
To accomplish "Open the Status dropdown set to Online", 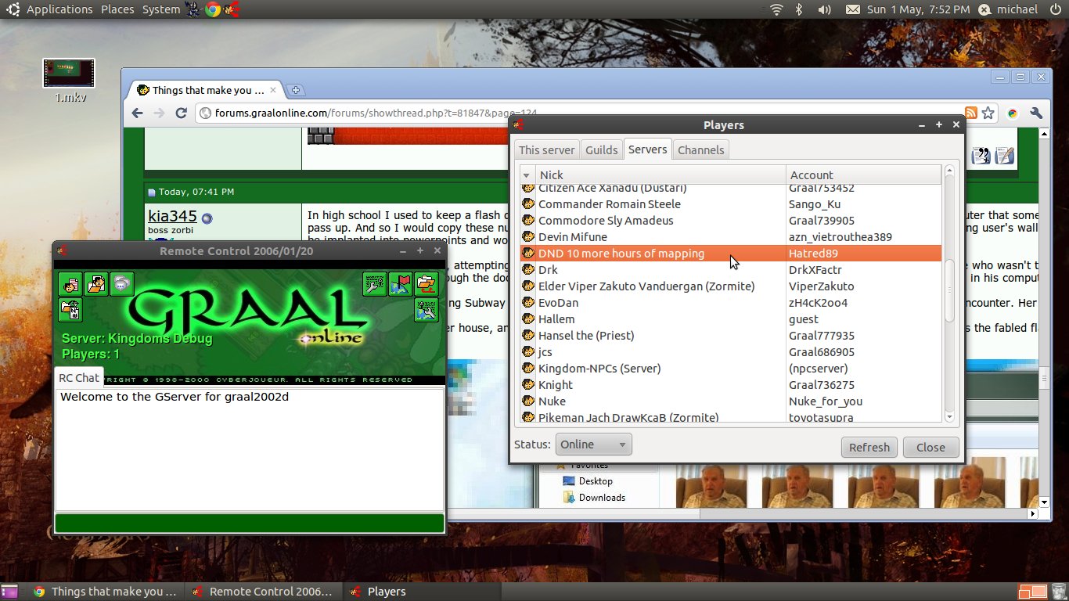I will pyautogui.click(x=593, y=444).
